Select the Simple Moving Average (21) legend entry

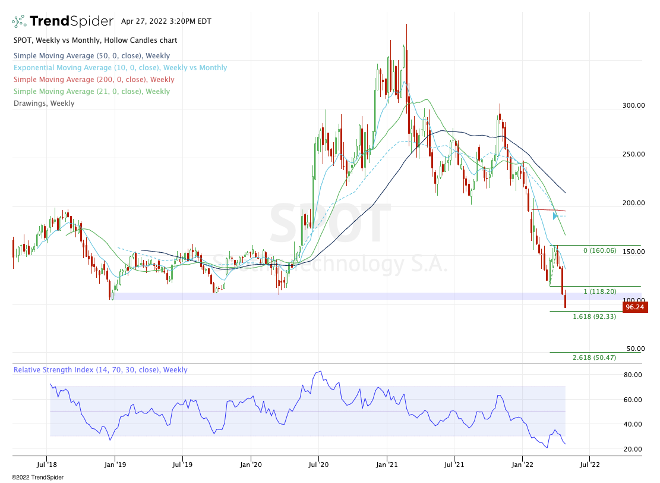[x=91, y=92]
